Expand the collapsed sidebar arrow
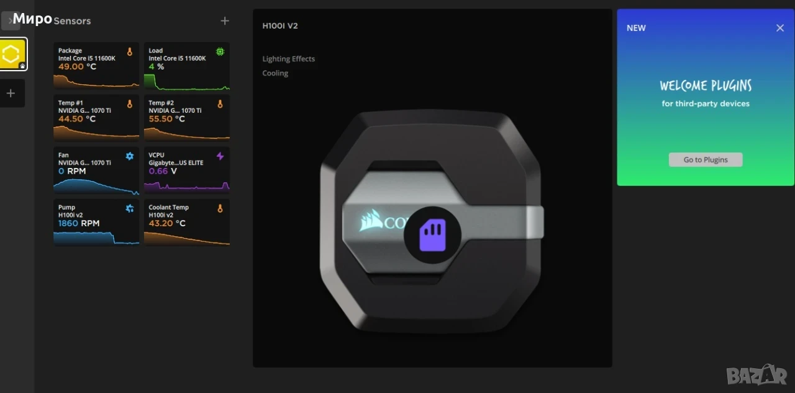Viewport: 795px width, 393px height. point(11,20)
